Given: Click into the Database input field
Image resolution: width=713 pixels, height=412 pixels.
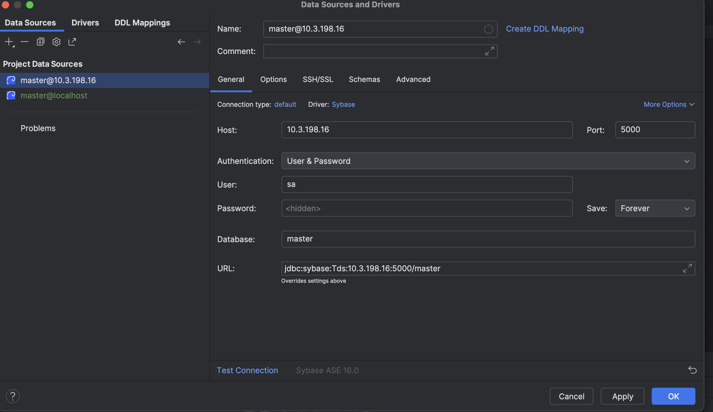Looking at the screenshot, I should (x=488, y=239).
